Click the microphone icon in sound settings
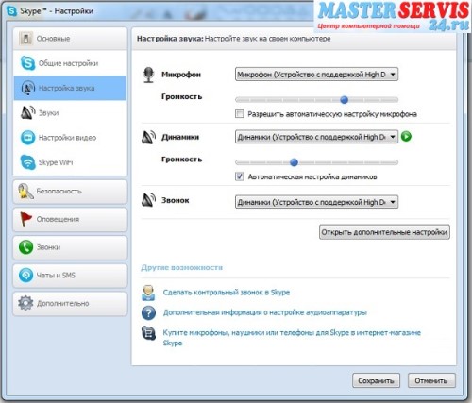 pos(148,75)
